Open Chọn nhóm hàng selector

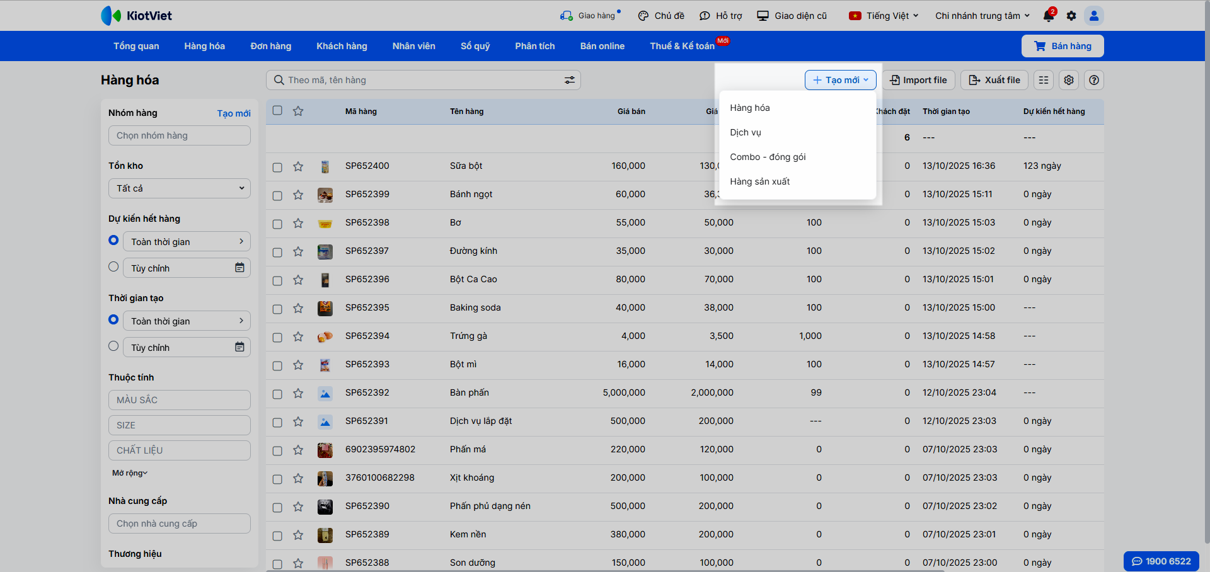pyautogui.click(x=180, y=135)
